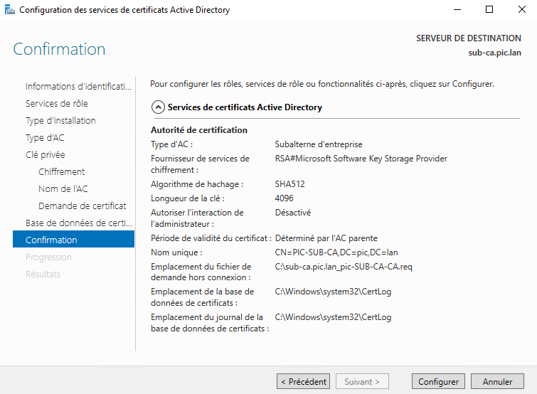Screen dimensions: 537x394
Task: Click the Pour configurer les rôles instruction text
Action: pos(322,84)
